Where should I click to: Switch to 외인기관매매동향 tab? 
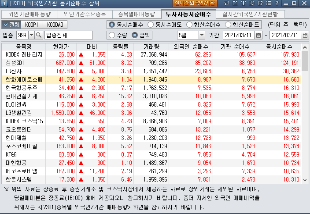point(30,14)
